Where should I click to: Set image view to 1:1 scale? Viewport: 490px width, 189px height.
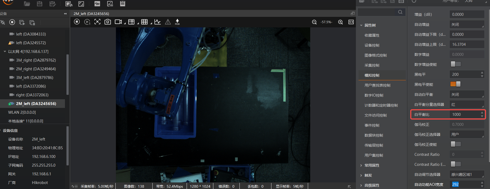pos(351,22)
